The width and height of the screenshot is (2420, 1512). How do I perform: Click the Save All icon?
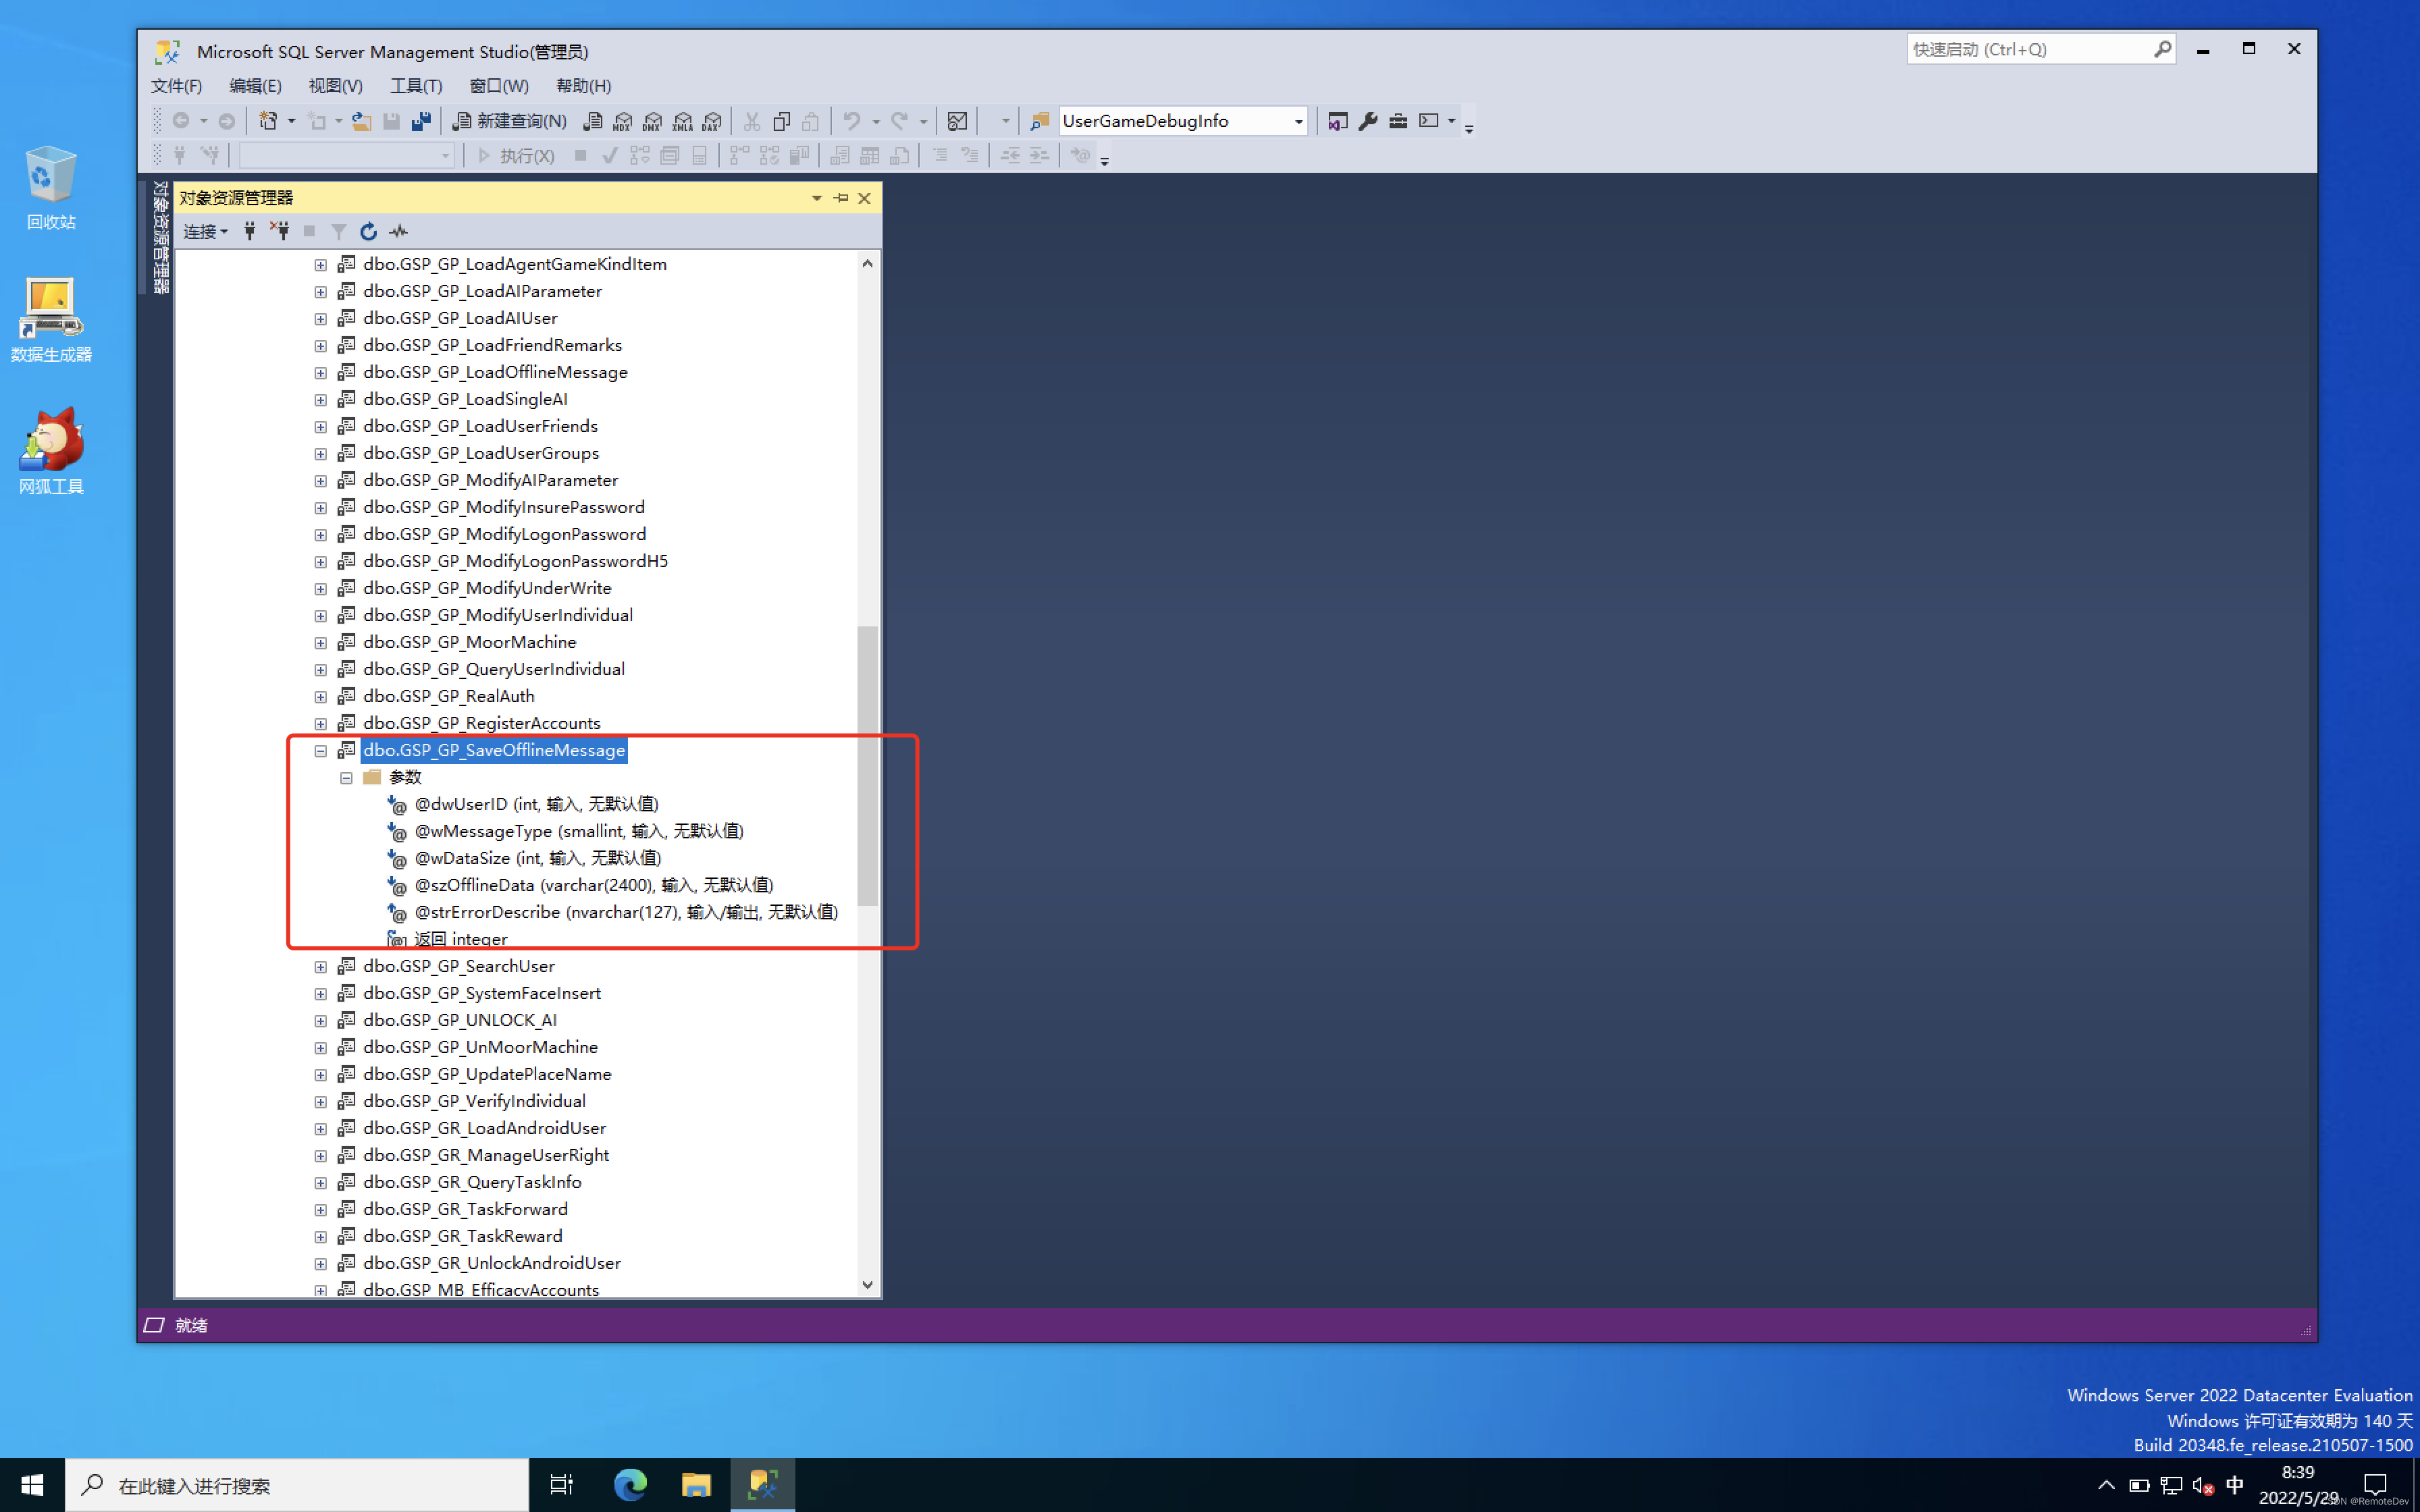point(421,121)
